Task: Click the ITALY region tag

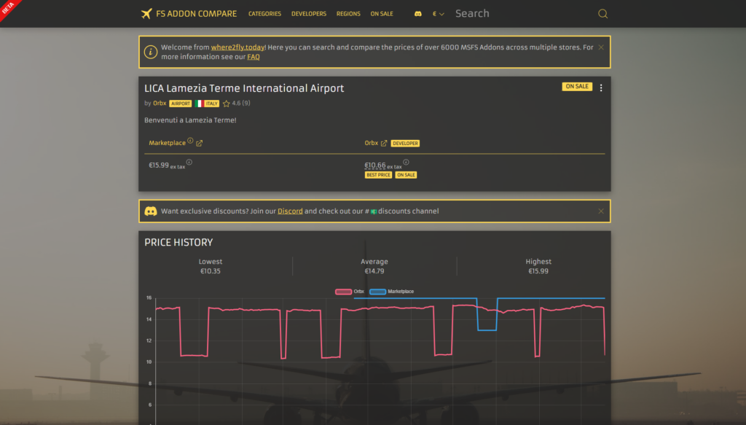Action: [212, 104]
